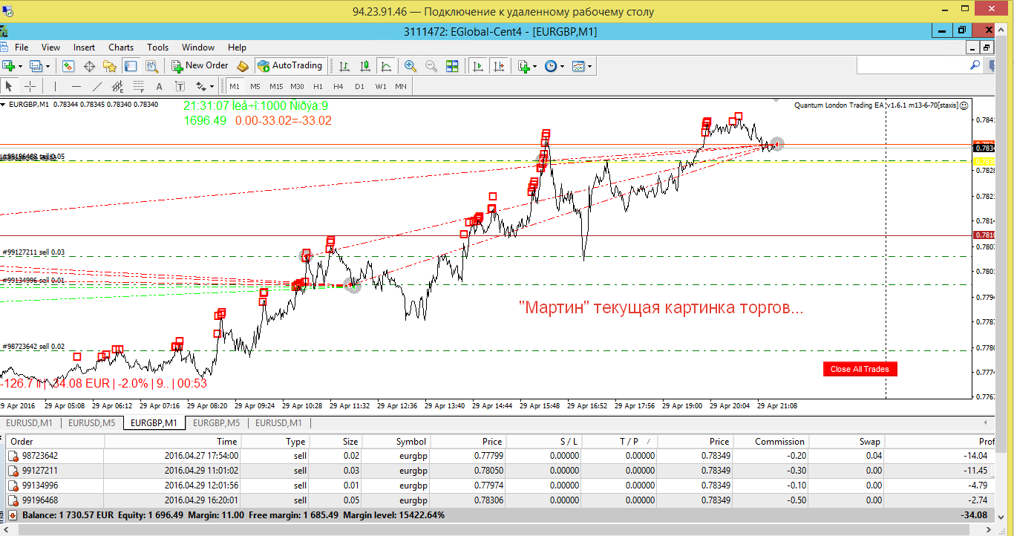The image size is (1014, 536).
Task: Toggle the Market Watch window icon
Action: pos(68,66)
